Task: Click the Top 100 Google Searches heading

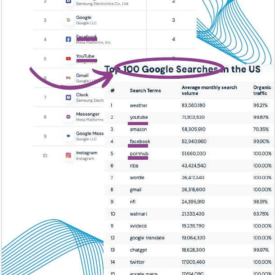Action: point(182,69)
